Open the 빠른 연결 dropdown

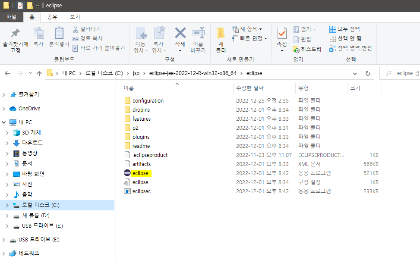(249, 38)
